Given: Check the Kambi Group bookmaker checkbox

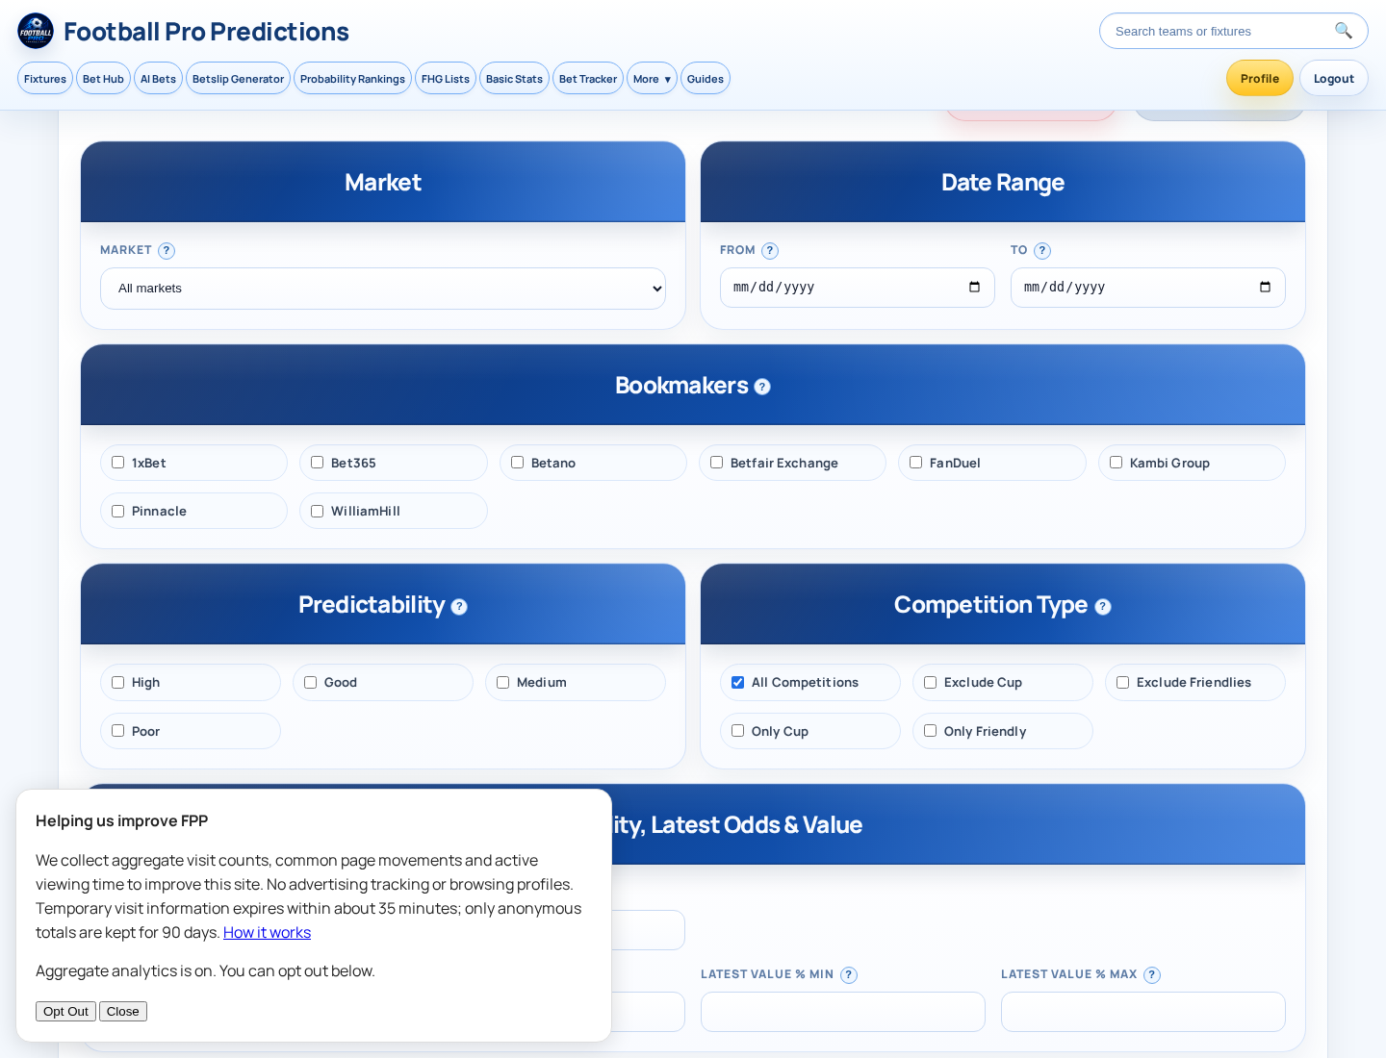Looking at the screenshot, I should pos(1116,463).
